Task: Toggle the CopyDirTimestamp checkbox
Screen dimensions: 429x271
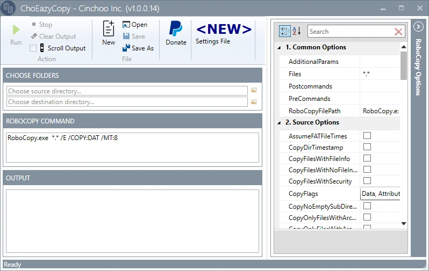Action: (x=367, y=147)
